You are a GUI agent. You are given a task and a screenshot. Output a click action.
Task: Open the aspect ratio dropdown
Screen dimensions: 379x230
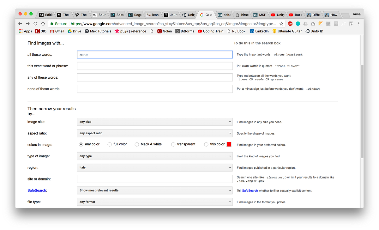[155, 133]
